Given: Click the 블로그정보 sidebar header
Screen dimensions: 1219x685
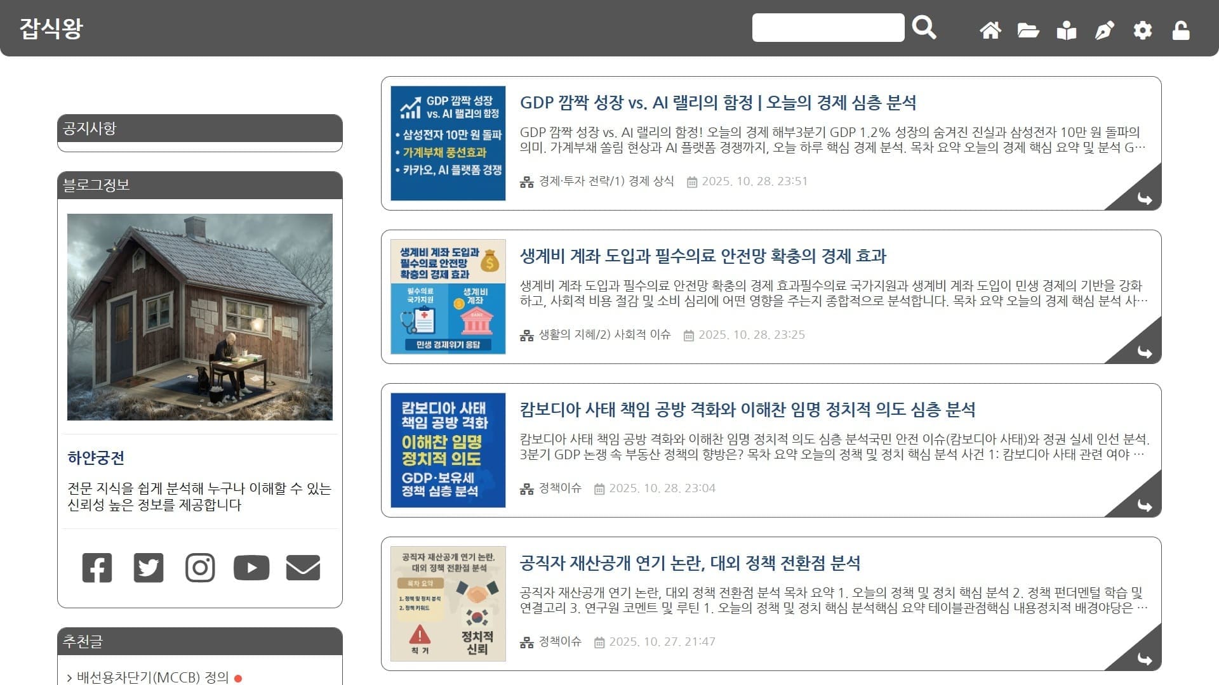Looking at the screenshot, I should pos(200,185).
